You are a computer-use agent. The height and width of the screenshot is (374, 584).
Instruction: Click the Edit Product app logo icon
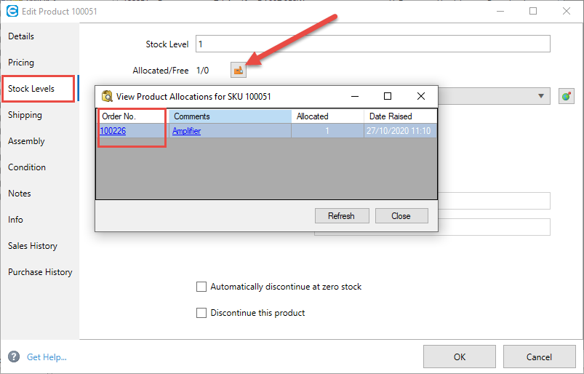click(12, 11)
